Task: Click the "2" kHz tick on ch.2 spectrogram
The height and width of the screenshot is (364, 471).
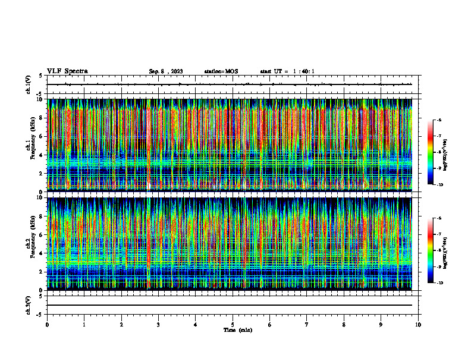Action: 41,272
